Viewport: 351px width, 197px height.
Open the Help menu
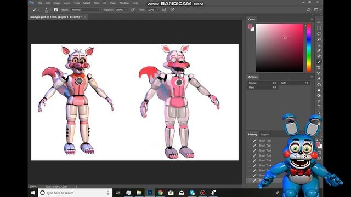pyautogui.click(x=135, y=3)
